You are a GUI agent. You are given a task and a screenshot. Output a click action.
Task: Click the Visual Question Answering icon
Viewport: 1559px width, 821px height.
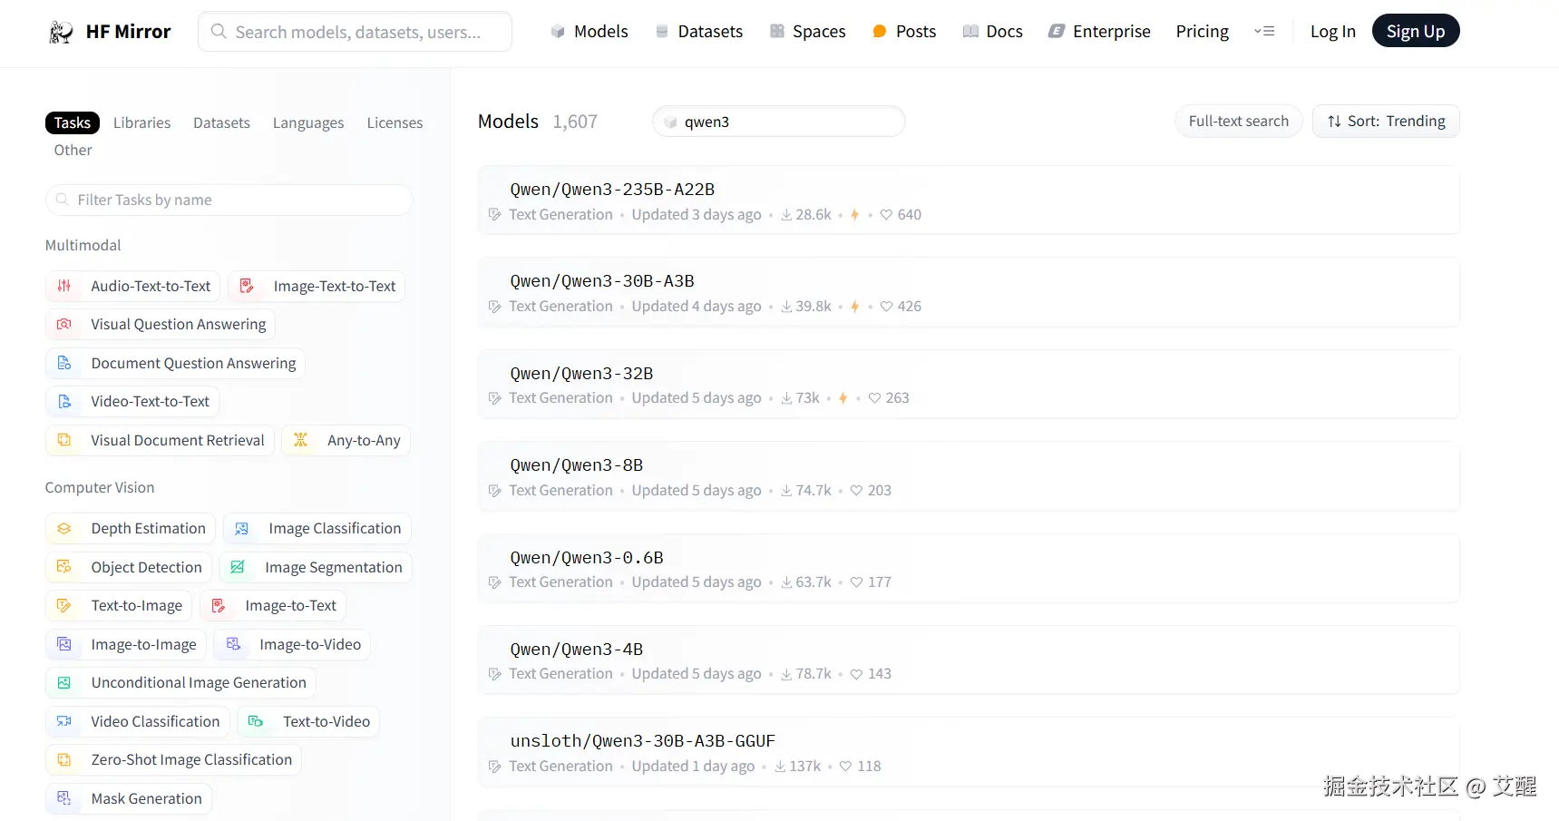tap(64, 324)
